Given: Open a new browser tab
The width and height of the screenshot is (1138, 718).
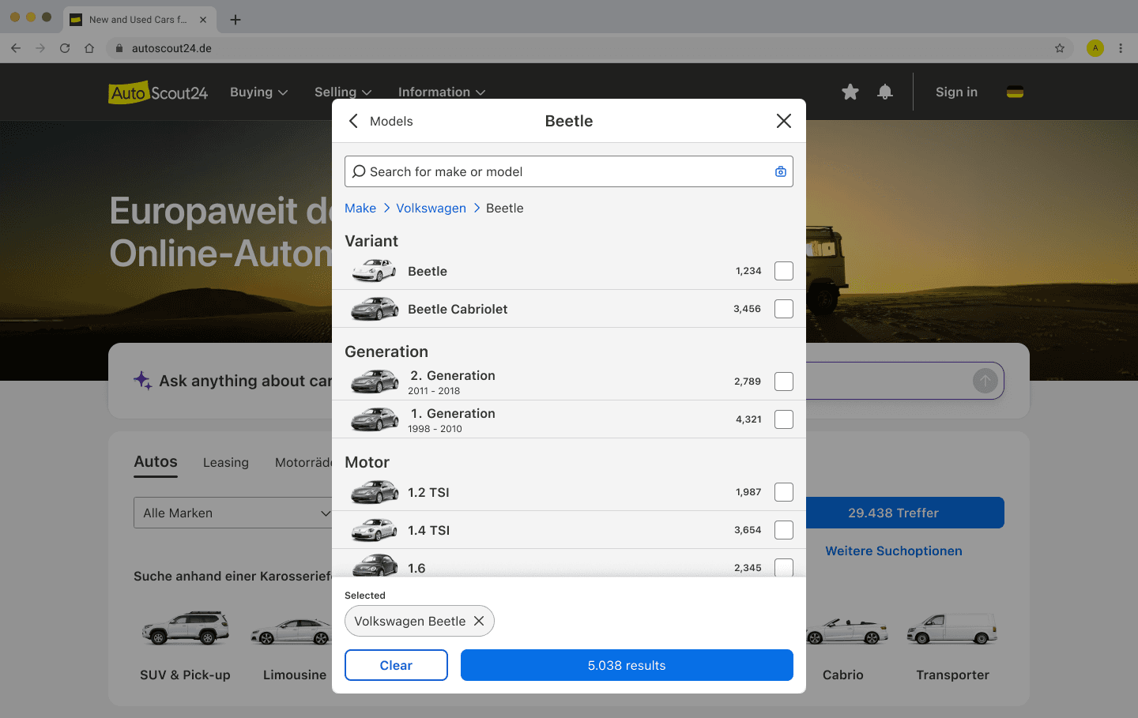Looking at the screenshot, I should pos(236,20).
